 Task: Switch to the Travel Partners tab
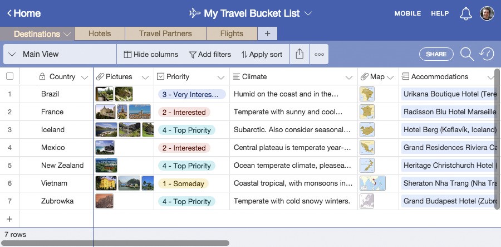[165, 33]
